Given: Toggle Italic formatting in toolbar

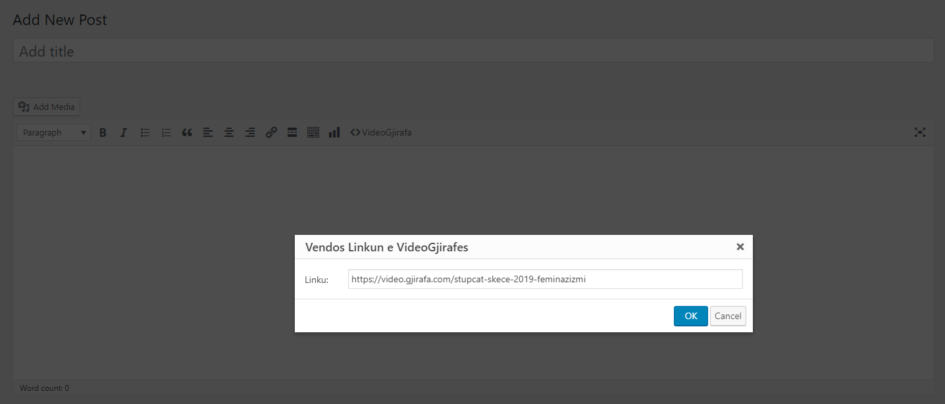Looking at the screenshot, I should [x=123, y=133].
